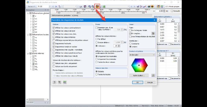Select Constante distribution radio button
This screenshot has width=207, height=107.
(x=130, y=44)
